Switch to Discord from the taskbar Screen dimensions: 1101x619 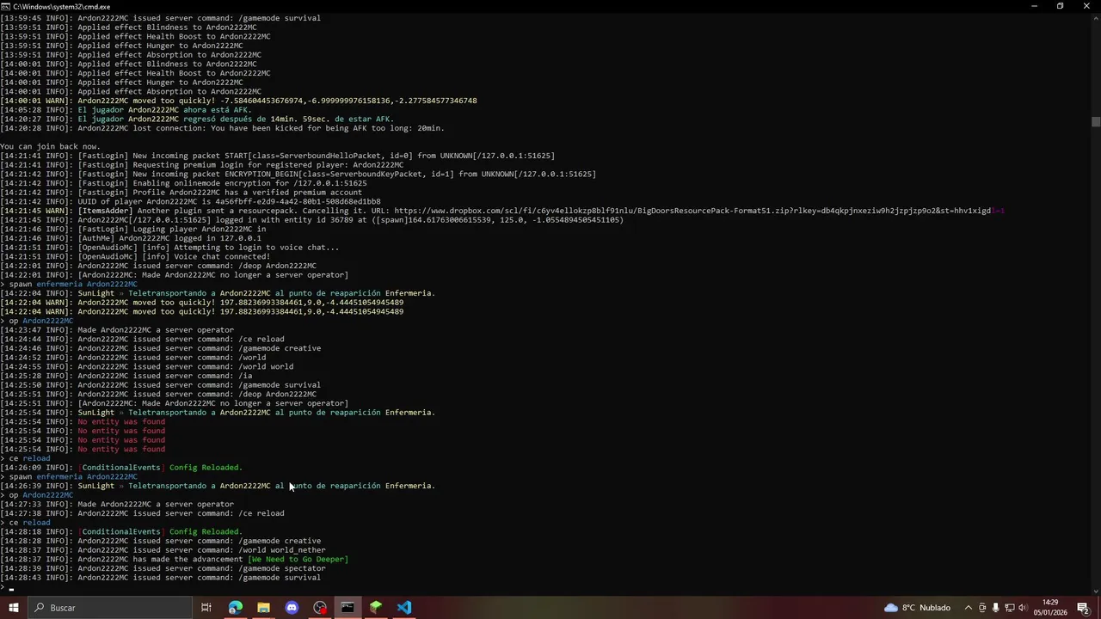pos(292,608)
